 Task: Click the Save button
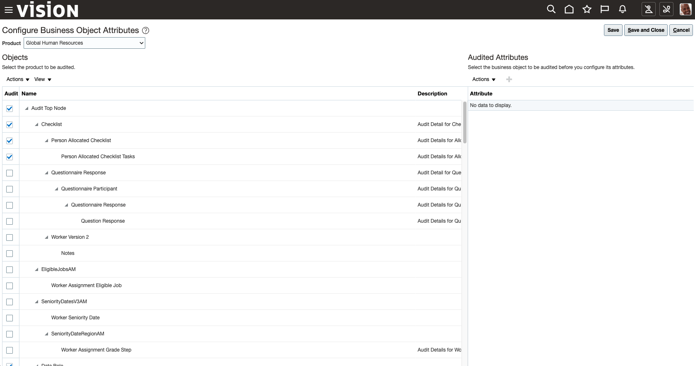coord(613,30)
